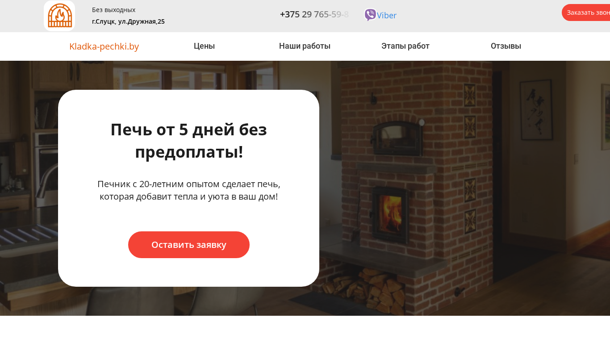Image resolution: width=610 pixels, height=343 pixels.
Task: Click the 'Без выходных' schedule text
Action: pyautogui.click(x=113, y=10)
